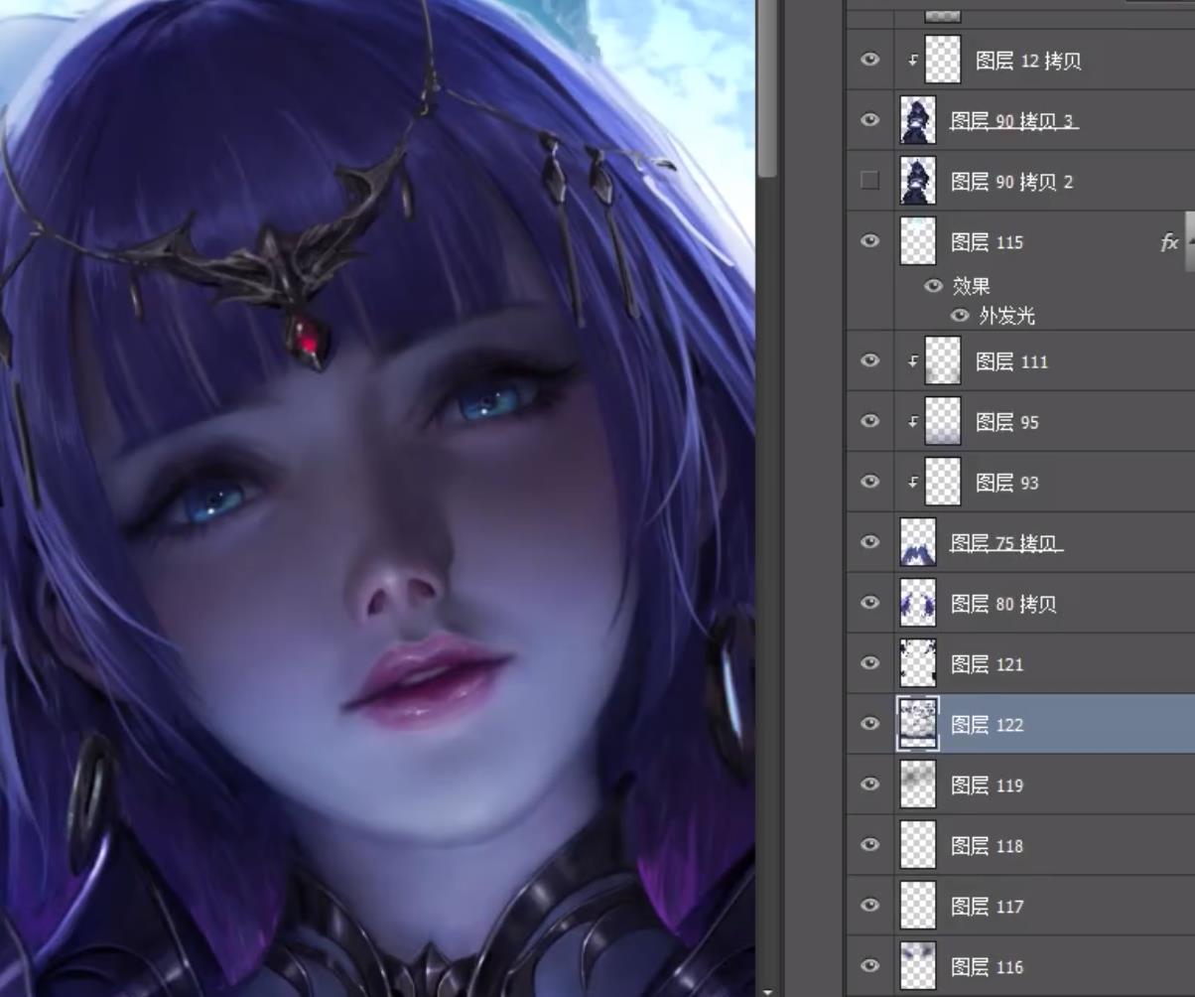Screen dimensions: 1195x997
Task: Click the thumbnail of 图层 119
Action: 918,785
